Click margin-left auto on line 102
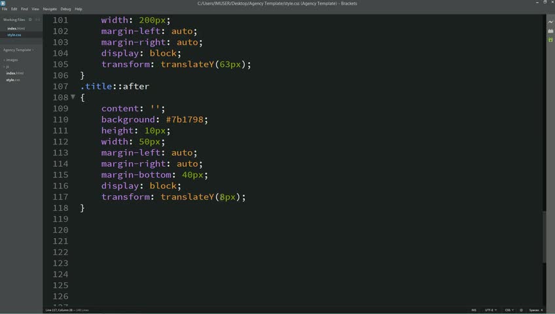Image resolution: width=555 pixels, height=314 pixels. tap(149, 31)
